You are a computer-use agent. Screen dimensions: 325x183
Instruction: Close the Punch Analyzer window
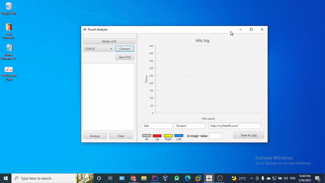[262, 29]
